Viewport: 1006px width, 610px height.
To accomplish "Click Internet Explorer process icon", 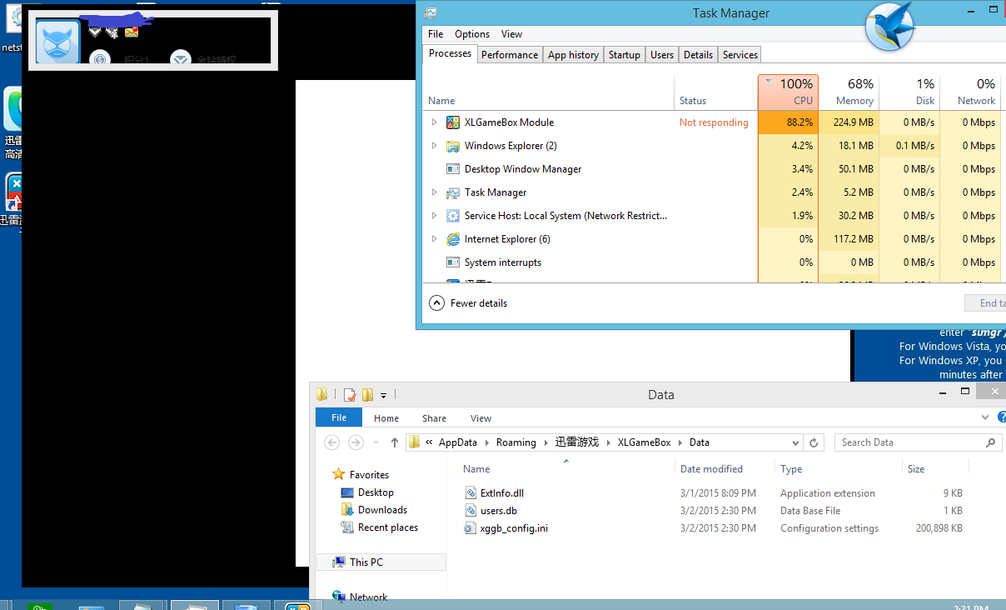I will tap(453, 239).
